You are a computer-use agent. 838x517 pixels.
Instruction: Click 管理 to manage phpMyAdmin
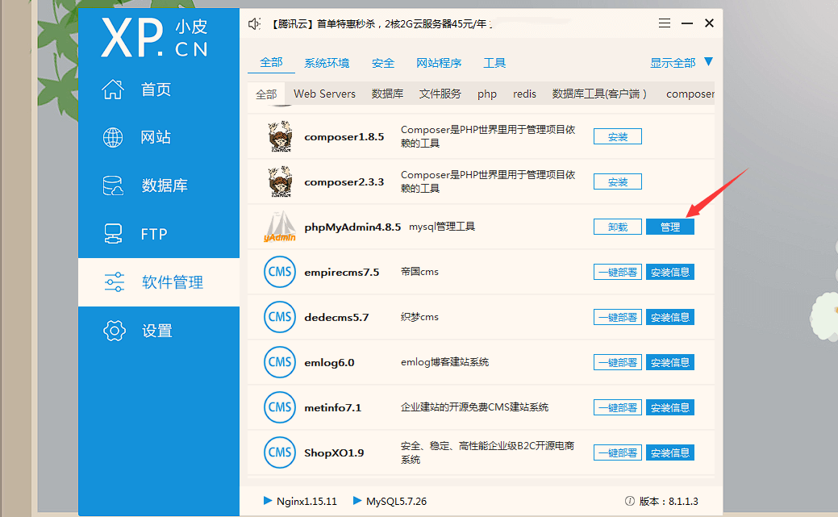(x=670, y=227)
